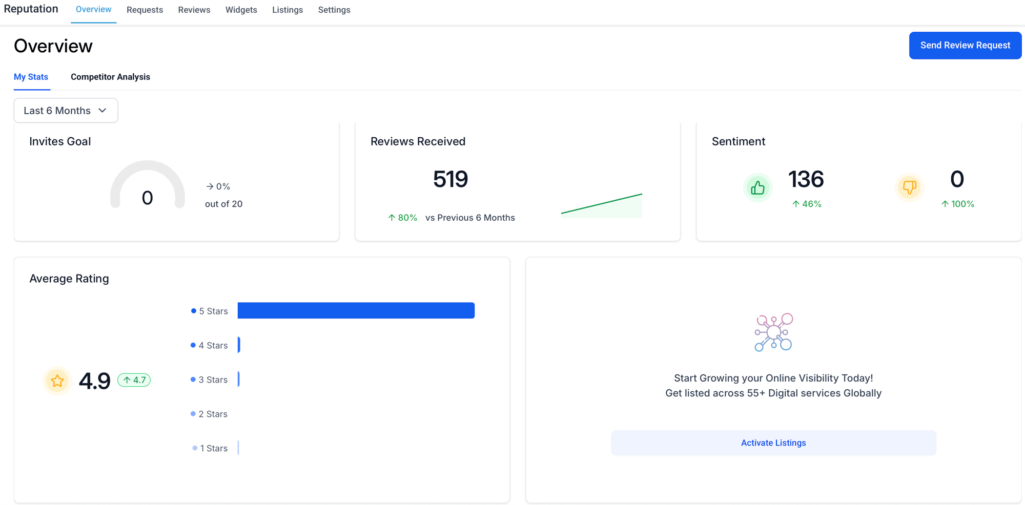Click the Activate Listings button
Viewport: 1025px width, 505px height.
click(x=773, y=443)
